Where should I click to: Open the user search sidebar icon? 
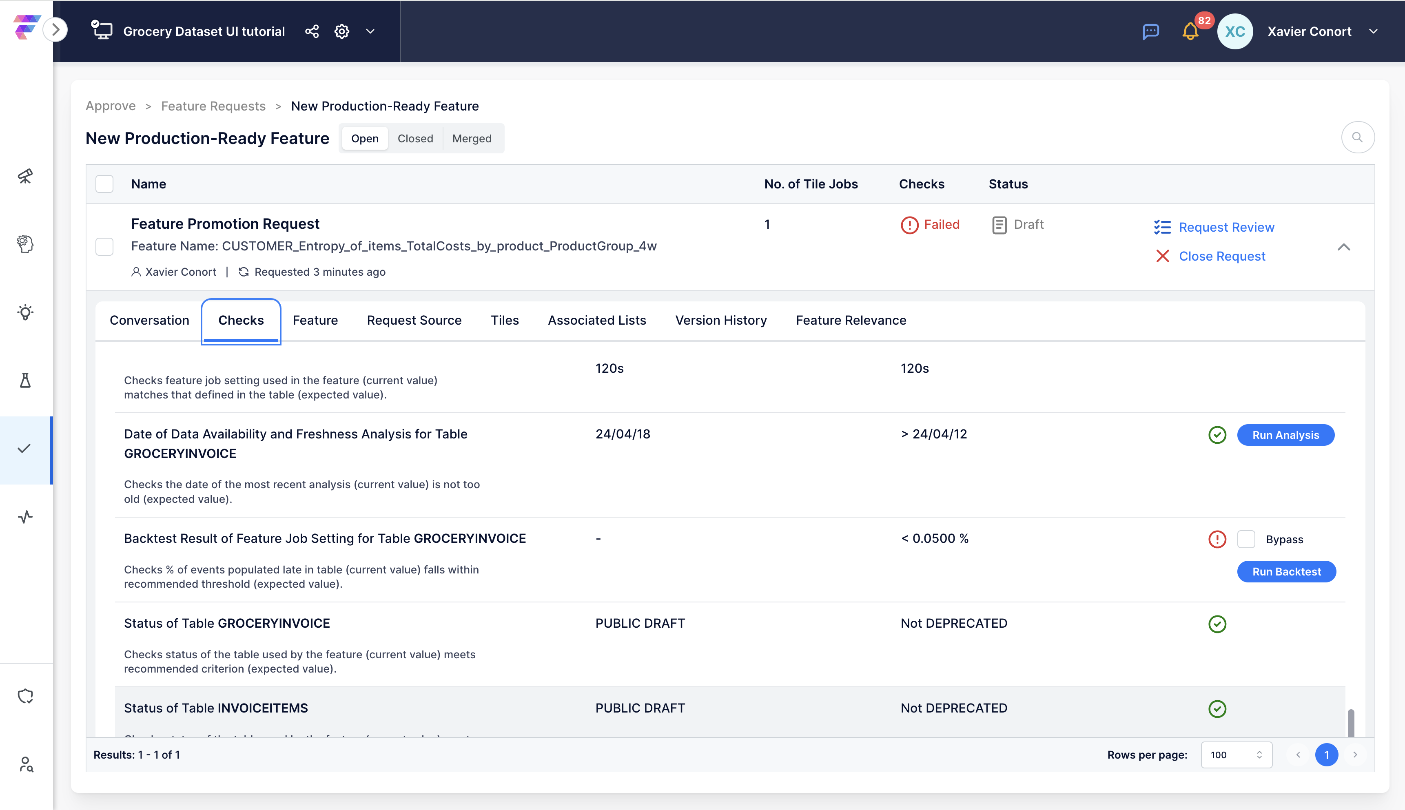(26, 764)
